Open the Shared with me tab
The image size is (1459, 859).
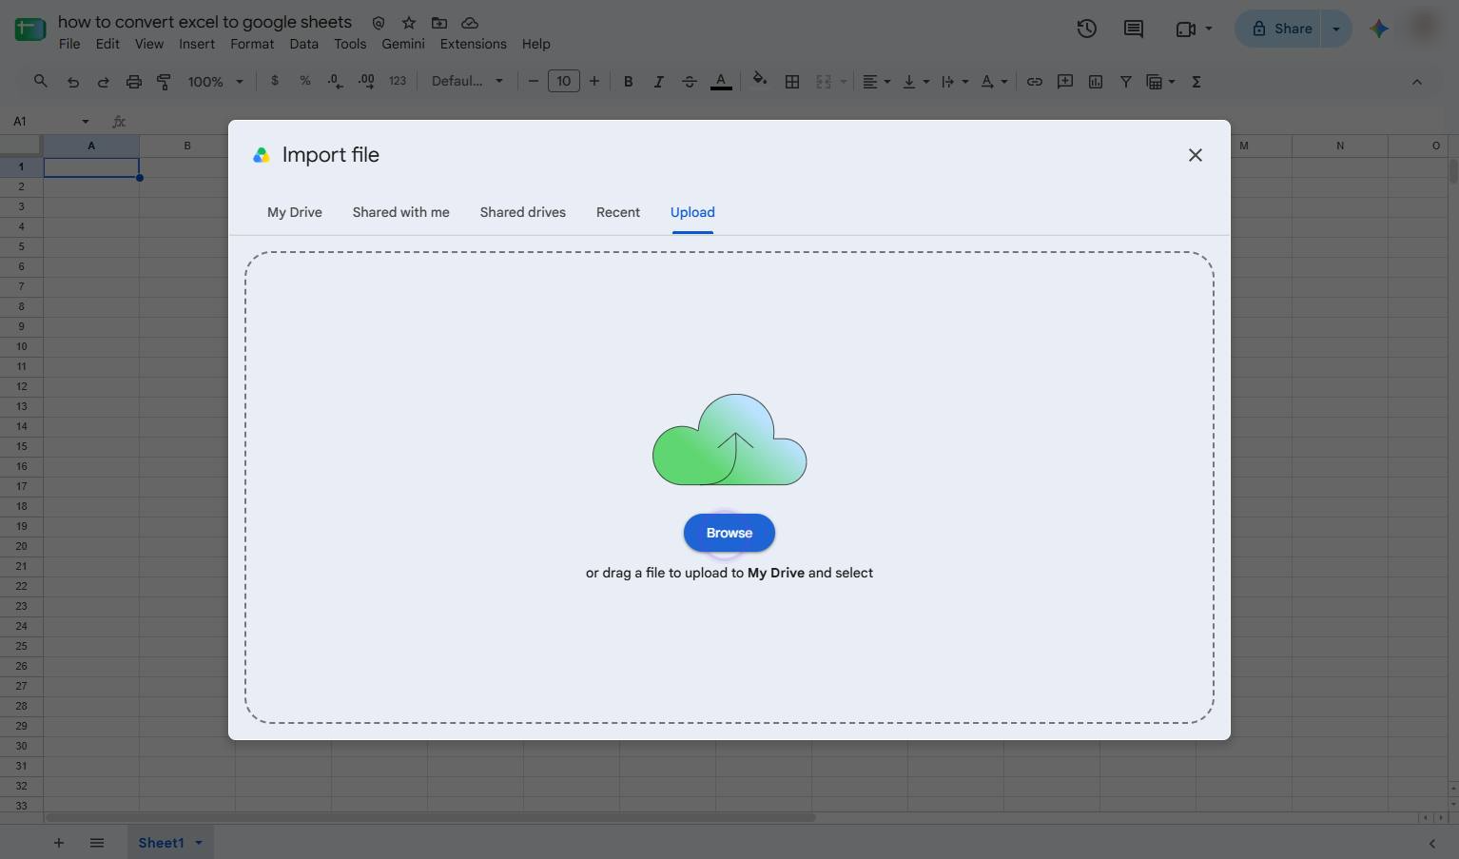tap(400, 212)
